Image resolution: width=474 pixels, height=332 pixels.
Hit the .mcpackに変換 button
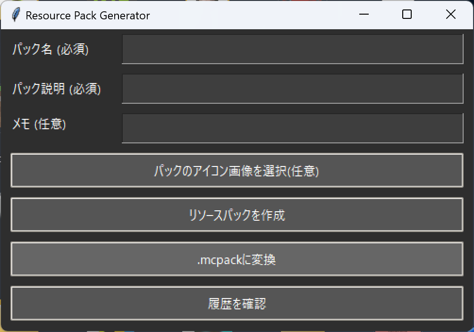click(x=237, y=259)
